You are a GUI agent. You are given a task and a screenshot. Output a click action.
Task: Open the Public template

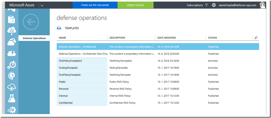[x=62, y=82]
